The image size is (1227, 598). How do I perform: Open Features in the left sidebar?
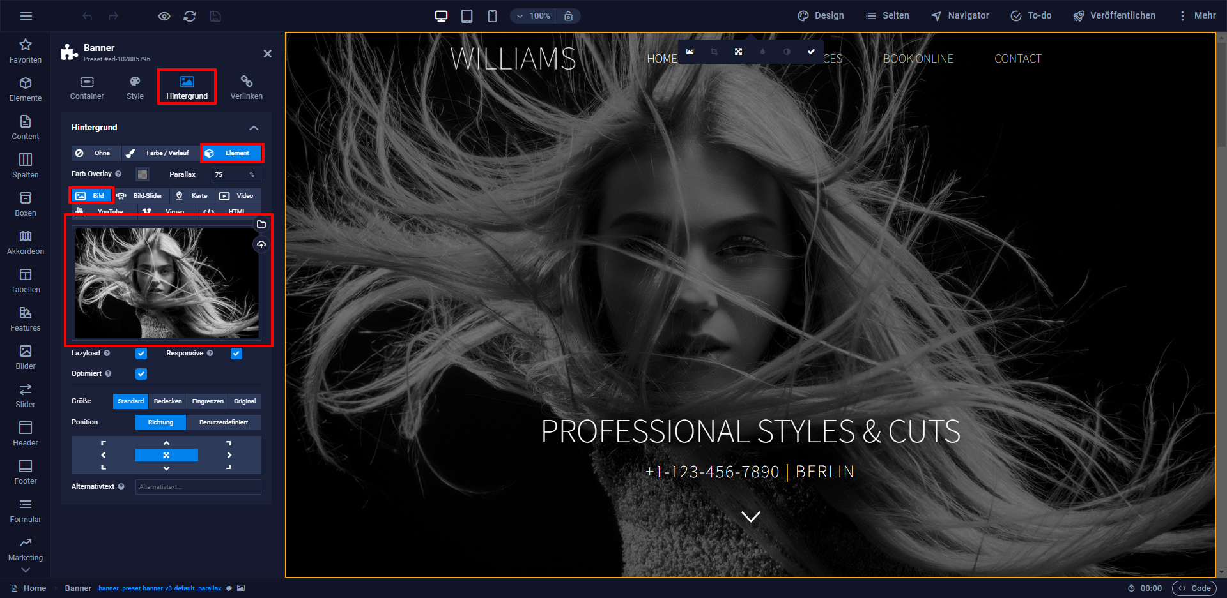(x=26, y=319)
